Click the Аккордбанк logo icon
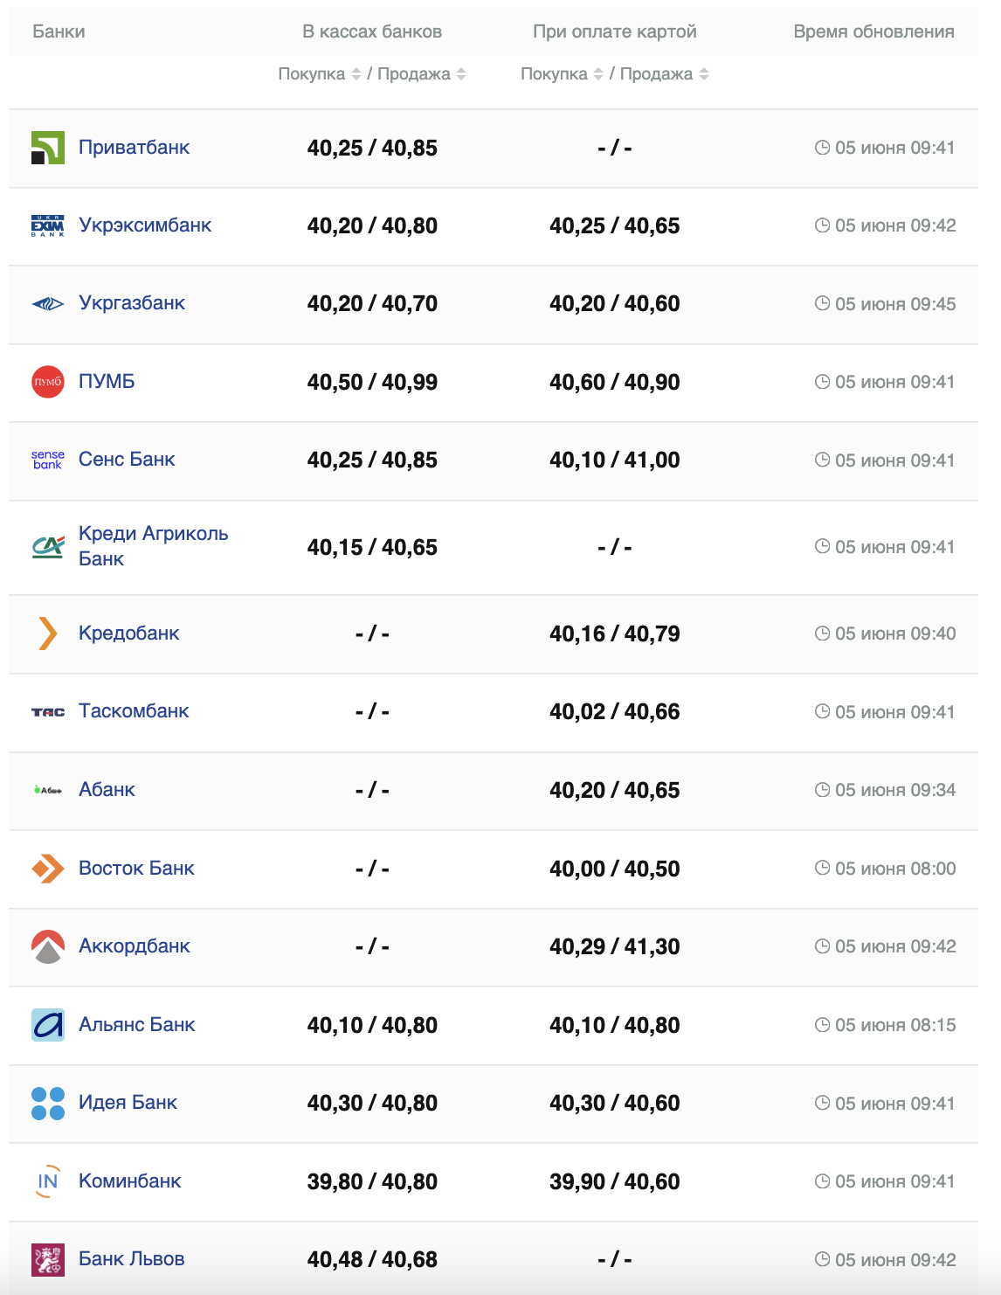Viewport: 1001px width, 1295px height. coord(48,946)
